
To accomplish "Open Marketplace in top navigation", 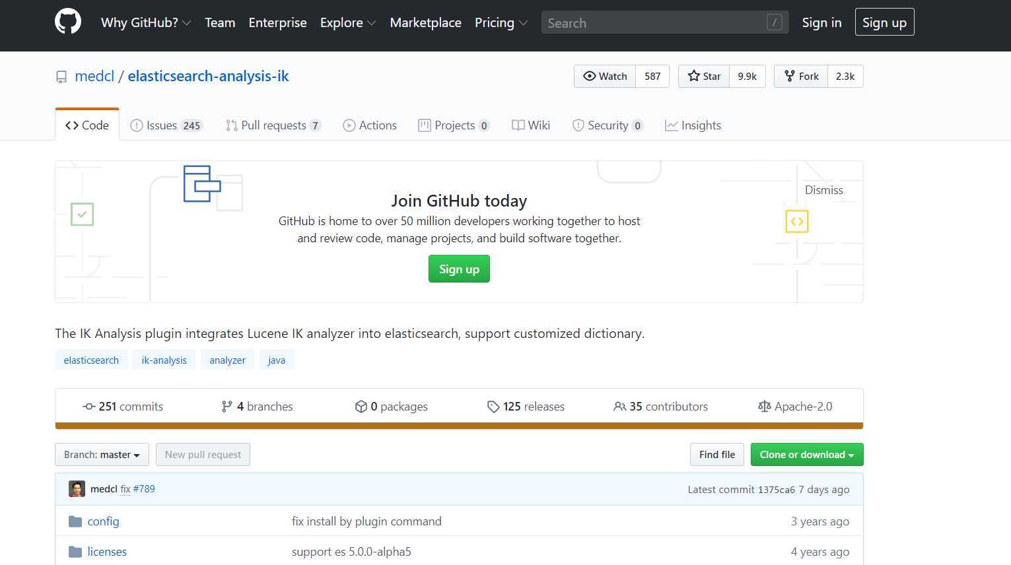I will (x=425, y=22).
